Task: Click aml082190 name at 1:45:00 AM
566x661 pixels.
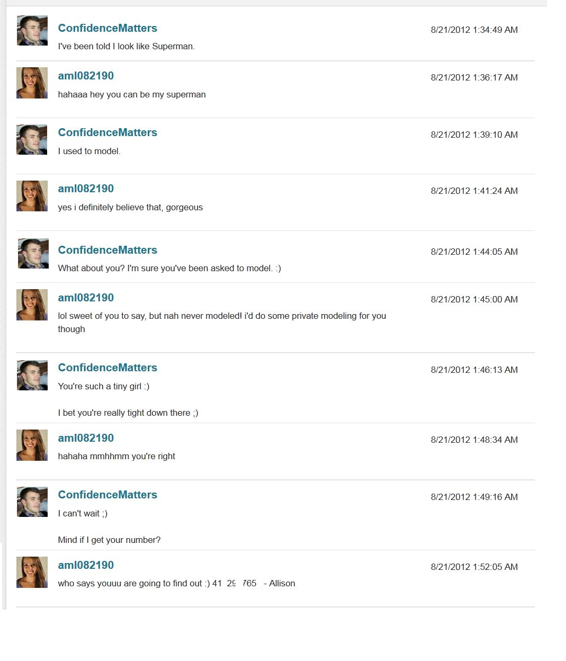Action: tap(86, 298)
